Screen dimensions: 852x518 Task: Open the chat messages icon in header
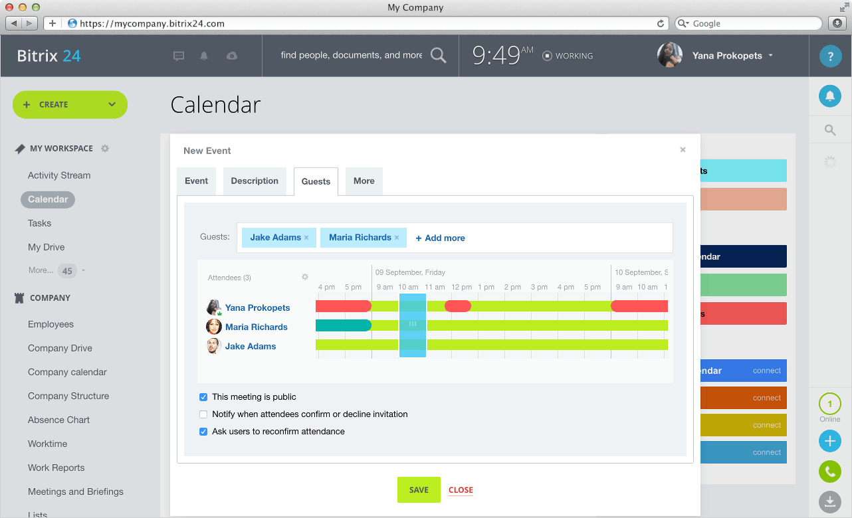[x=178, y=56]
